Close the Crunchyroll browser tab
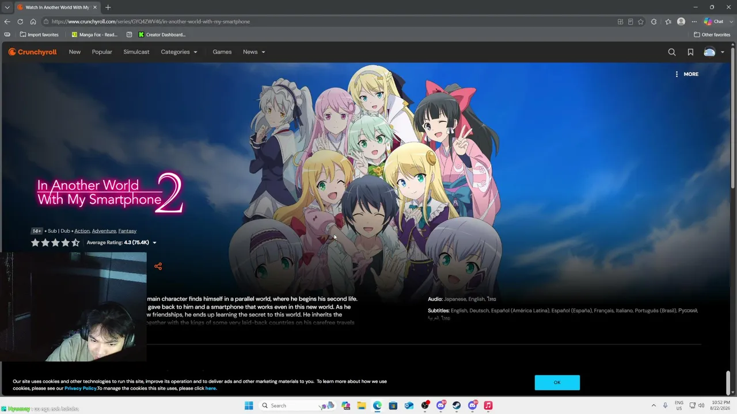 95,7
